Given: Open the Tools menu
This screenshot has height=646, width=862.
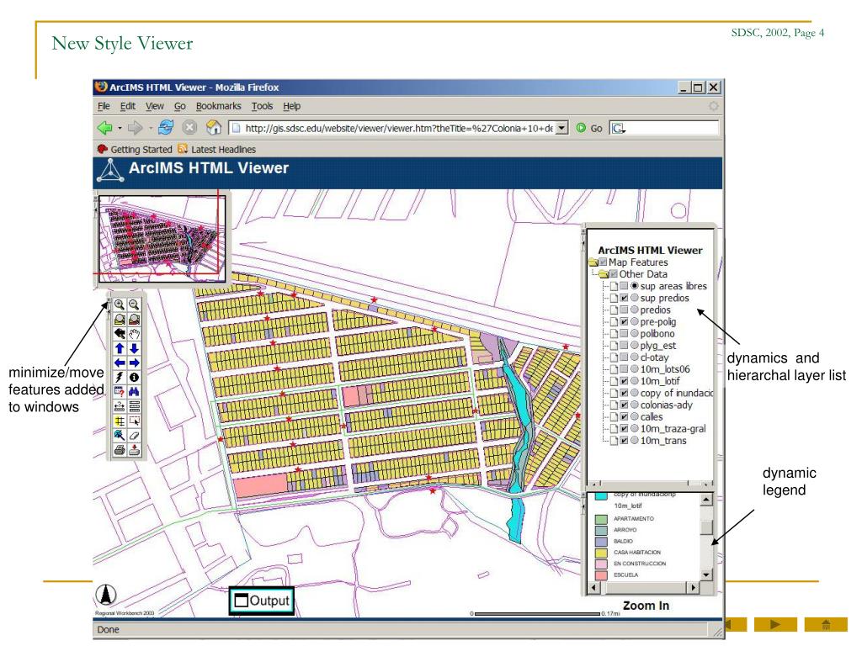Looking at the screenshot, I should pos(263,106).
